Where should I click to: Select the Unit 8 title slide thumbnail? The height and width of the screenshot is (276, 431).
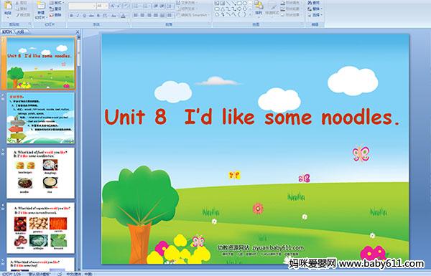[41, 63]
